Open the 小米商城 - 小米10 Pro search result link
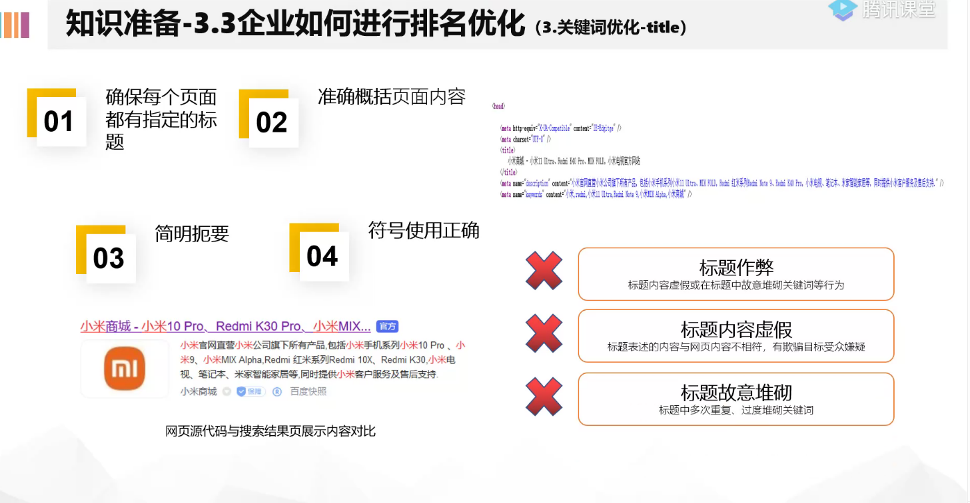The width and height of the screenshot is (970, 503). click(x=226, y=326)
